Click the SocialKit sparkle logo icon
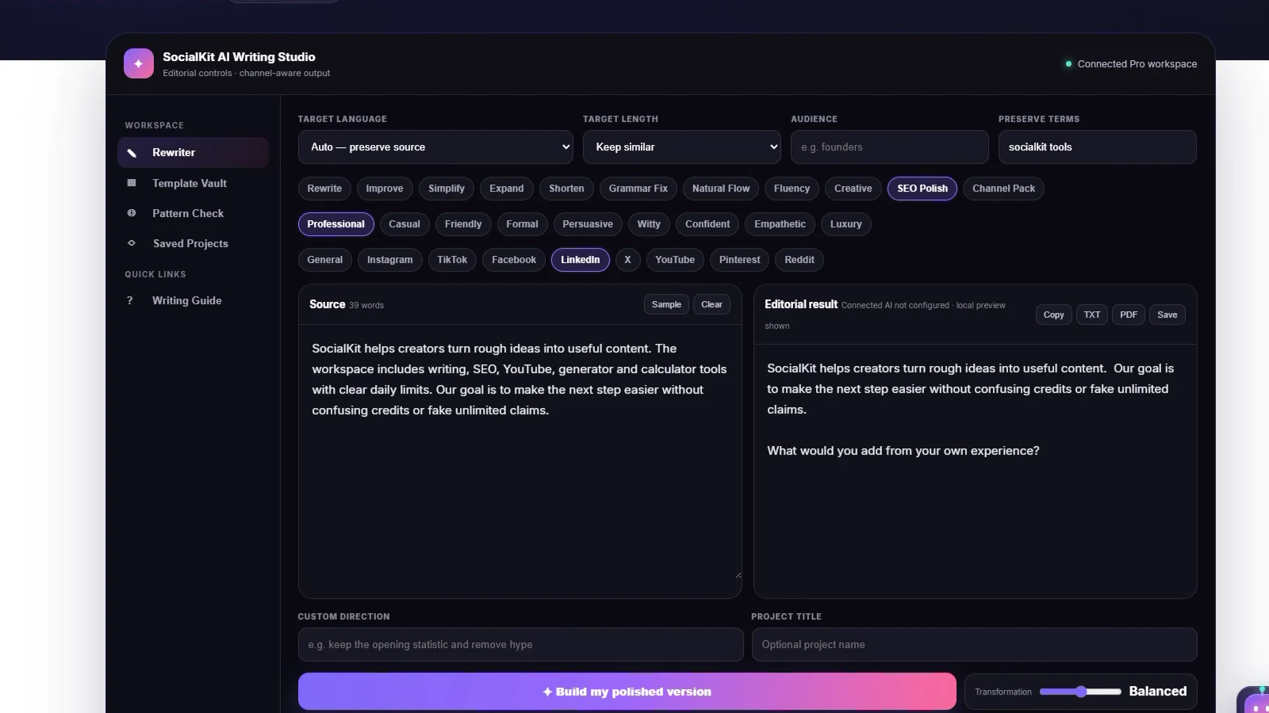Image resolution: width=1269 pixels, height=713 pixels. [139, 63]
